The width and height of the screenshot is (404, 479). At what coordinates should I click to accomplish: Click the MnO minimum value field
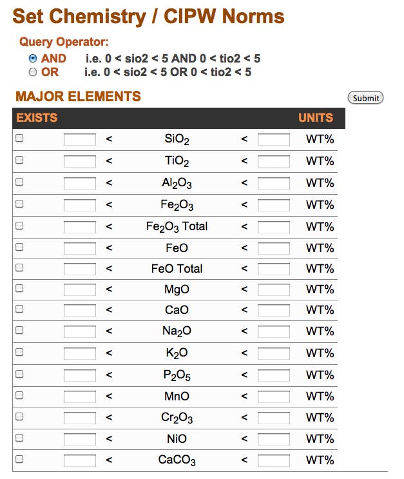[80, 396]
